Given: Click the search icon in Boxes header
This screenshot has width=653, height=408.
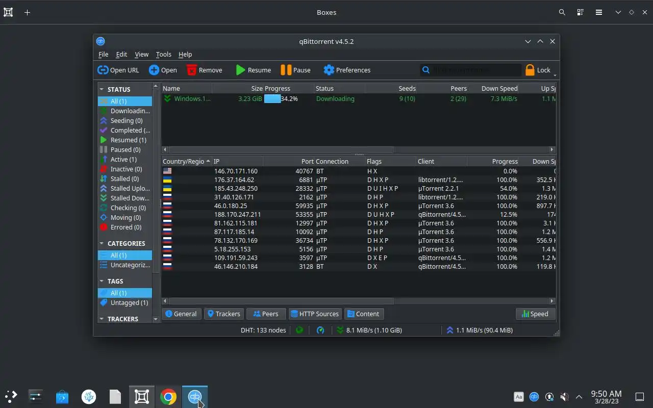Looking at the screenshot, I should click(562, 12).
